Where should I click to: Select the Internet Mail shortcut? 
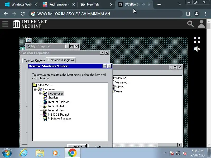(x=56, y=106)
